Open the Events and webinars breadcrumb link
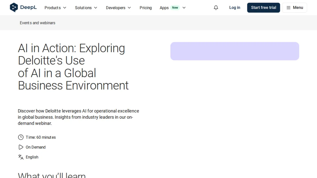The height and width of the screenshot is (178, 317). point(38,23)
